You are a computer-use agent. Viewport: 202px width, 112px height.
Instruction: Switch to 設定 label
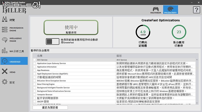click(12, 82)
